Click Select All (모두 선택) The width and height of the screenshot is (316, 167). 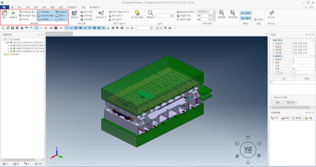(x=86, y=12)
